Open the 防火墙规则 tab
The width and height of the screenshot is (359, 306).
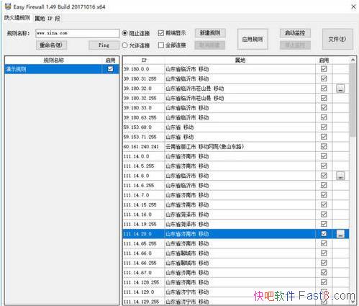[17, 18]
